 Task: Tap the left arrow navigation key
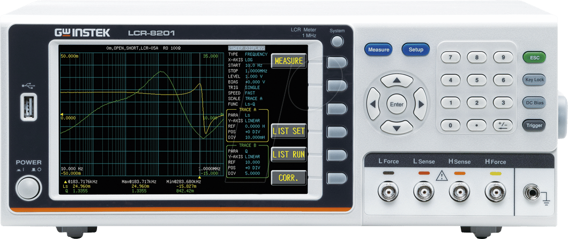(x=373, y=104)
